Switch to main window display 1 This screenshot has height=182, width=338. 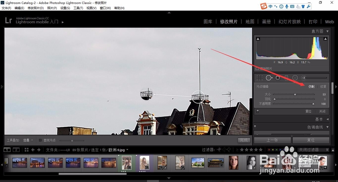pyautogui.click(x=7, y=150)
